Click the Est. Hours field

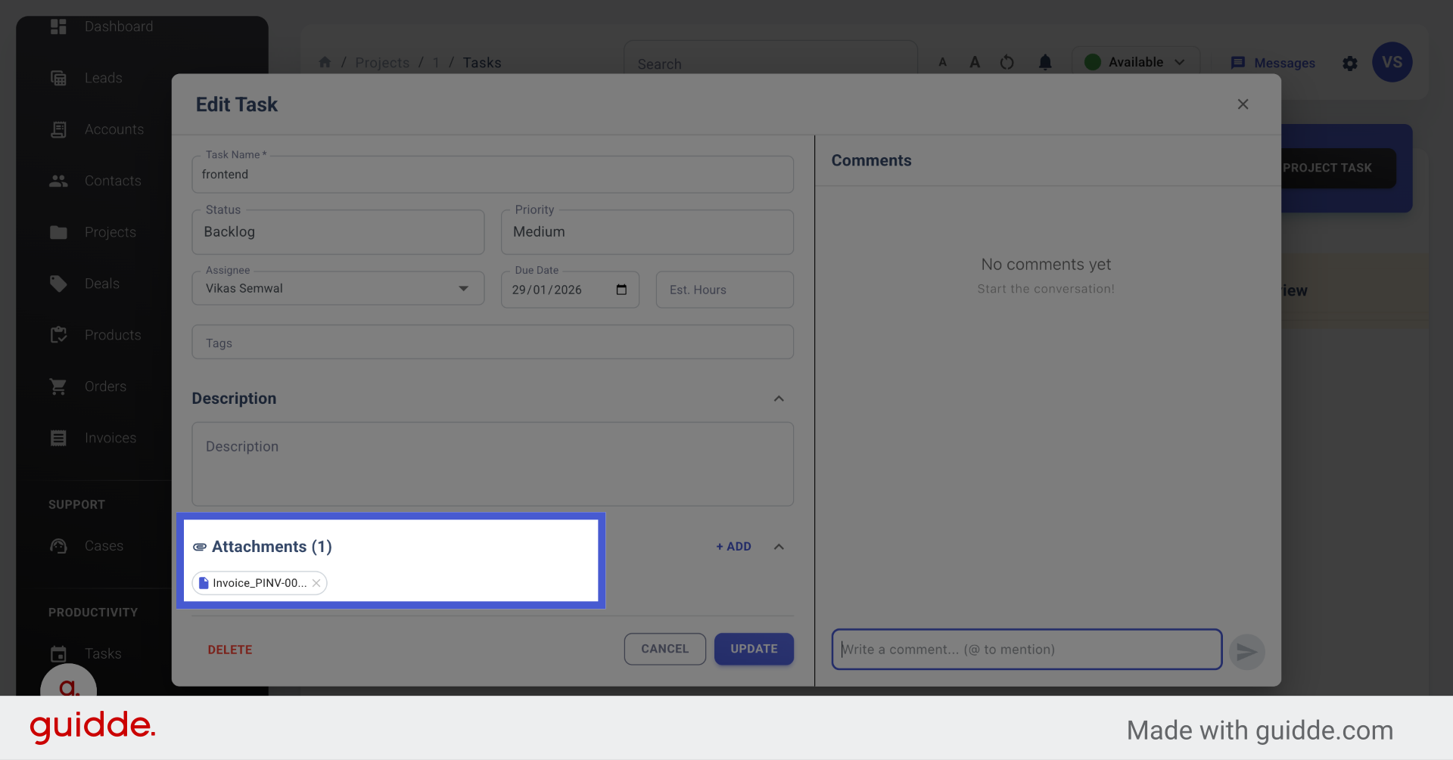pyautogui.click(x=724, y=290)
